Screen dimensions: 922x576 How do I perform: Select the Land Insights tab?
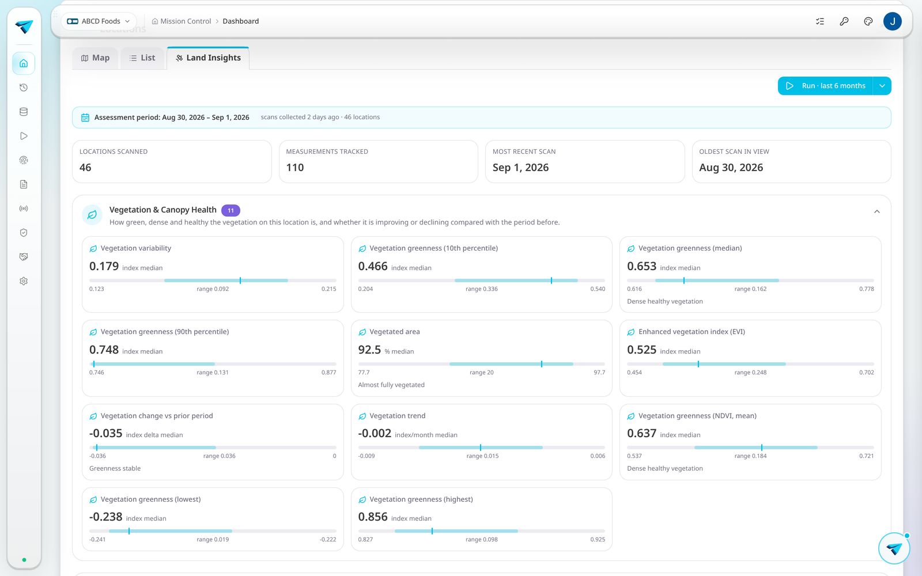pos(208,58)
